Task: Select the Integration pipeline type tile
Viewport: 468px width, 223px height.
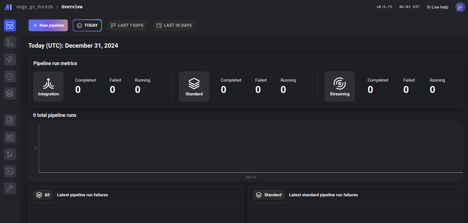Action: [48, 87]
